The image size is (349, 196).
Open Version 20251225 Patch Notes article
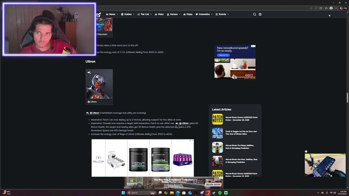241,119
